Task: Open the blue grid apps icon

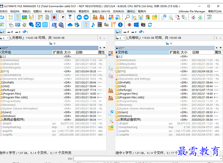Action: pos(45,25)
